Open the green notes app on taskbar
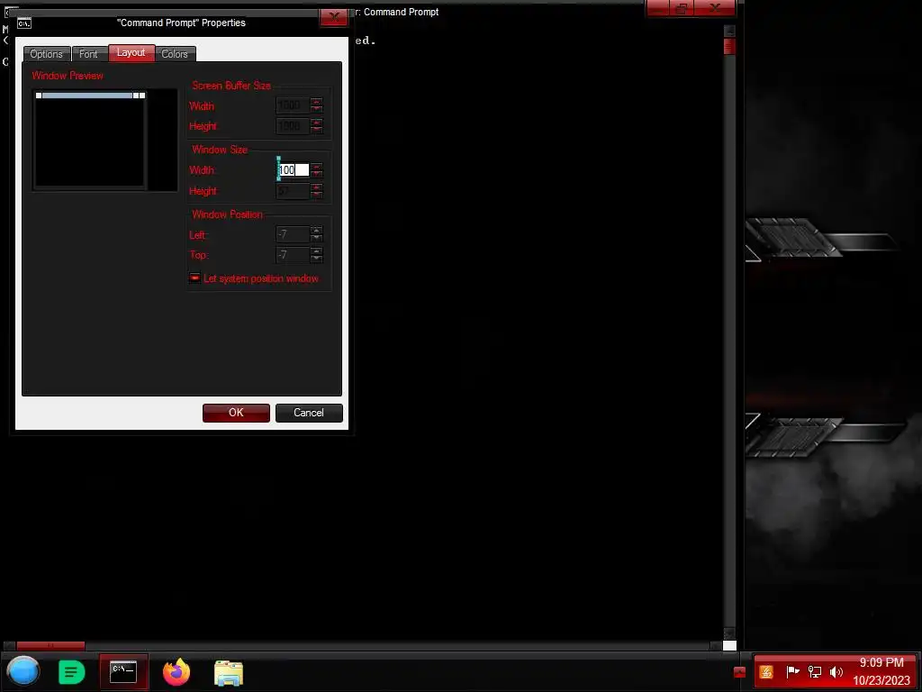The height and width of the screenshot is (692, 922). point(72,672)
